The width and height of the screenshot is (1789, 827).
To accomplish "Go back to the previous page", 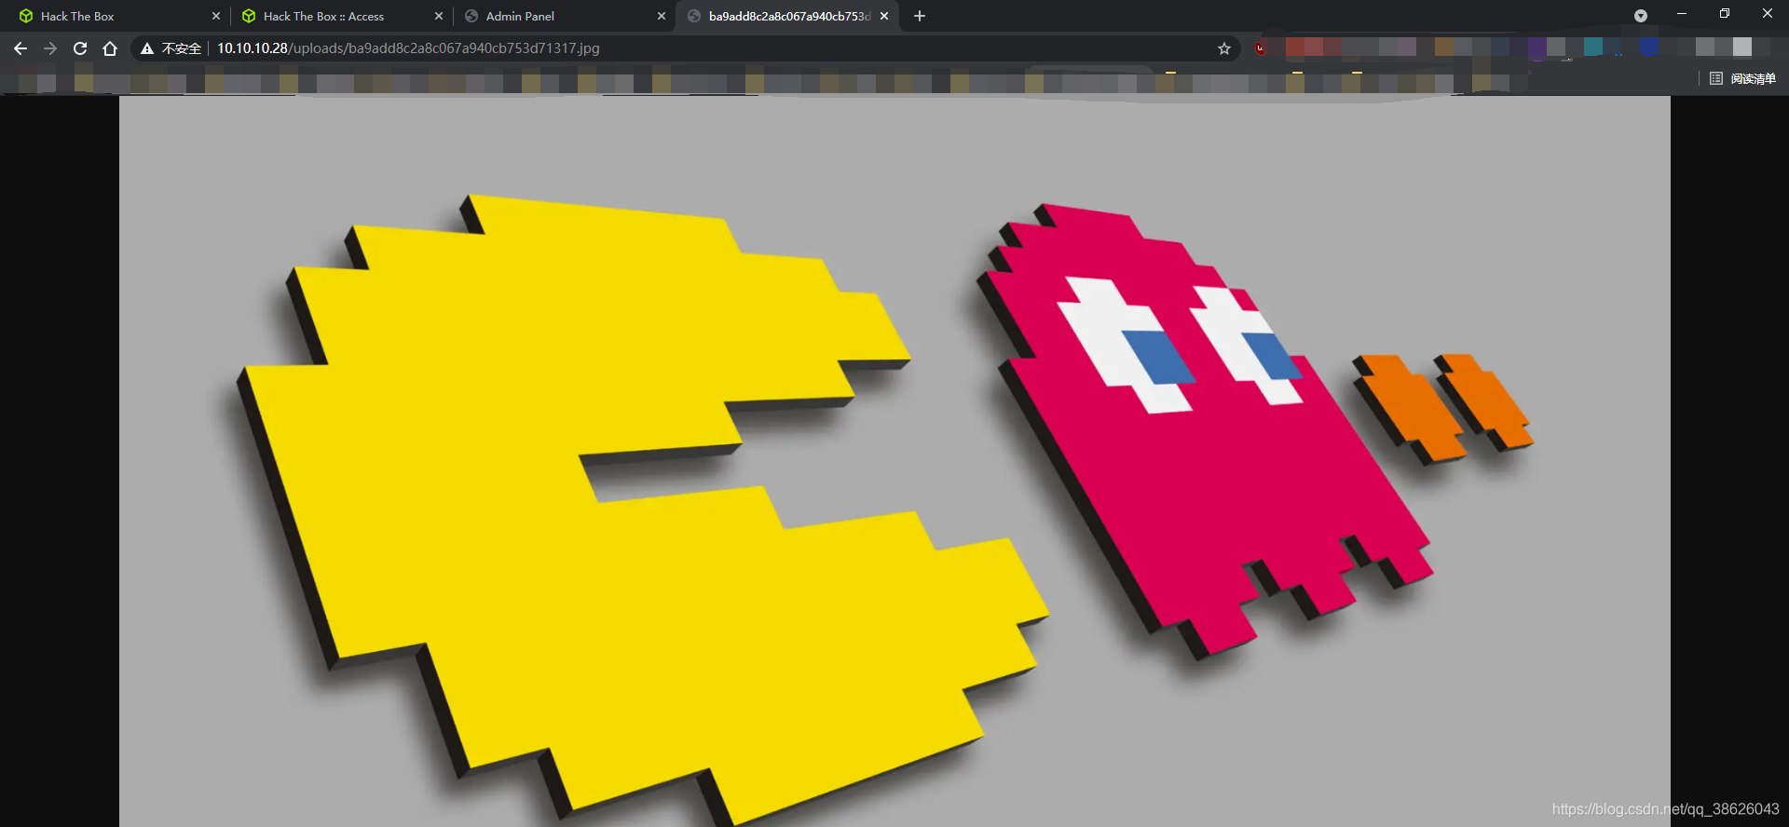I will tap(20, 48).
